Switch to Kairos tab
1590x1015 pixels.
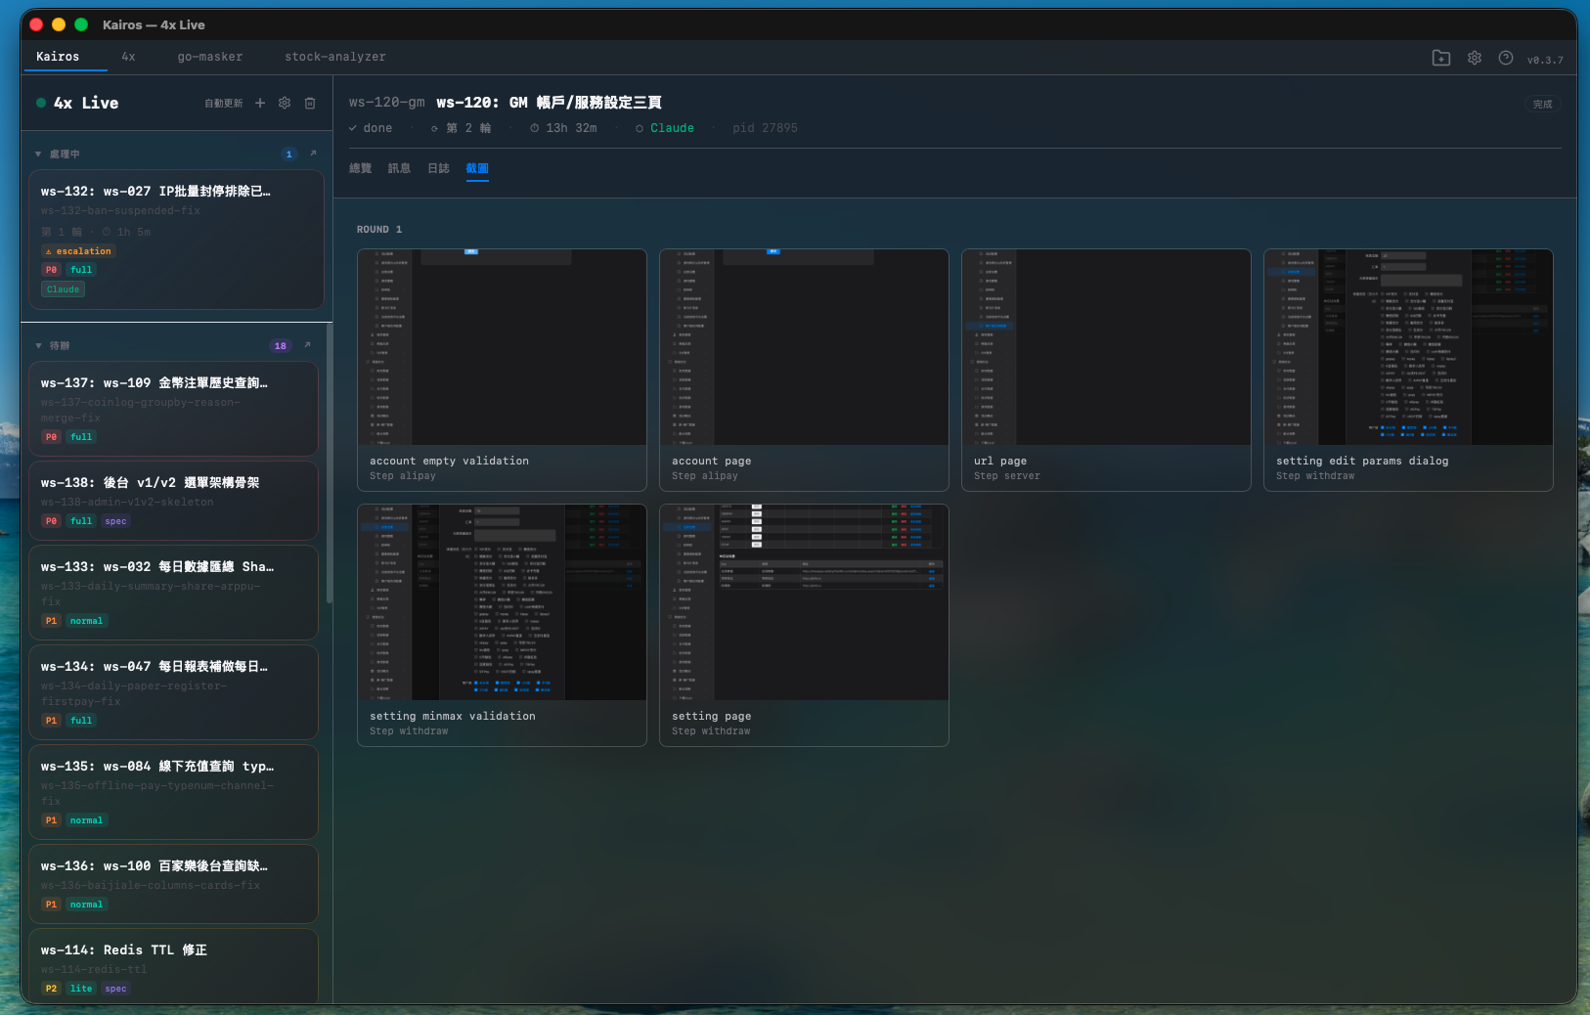coord(58,57)
